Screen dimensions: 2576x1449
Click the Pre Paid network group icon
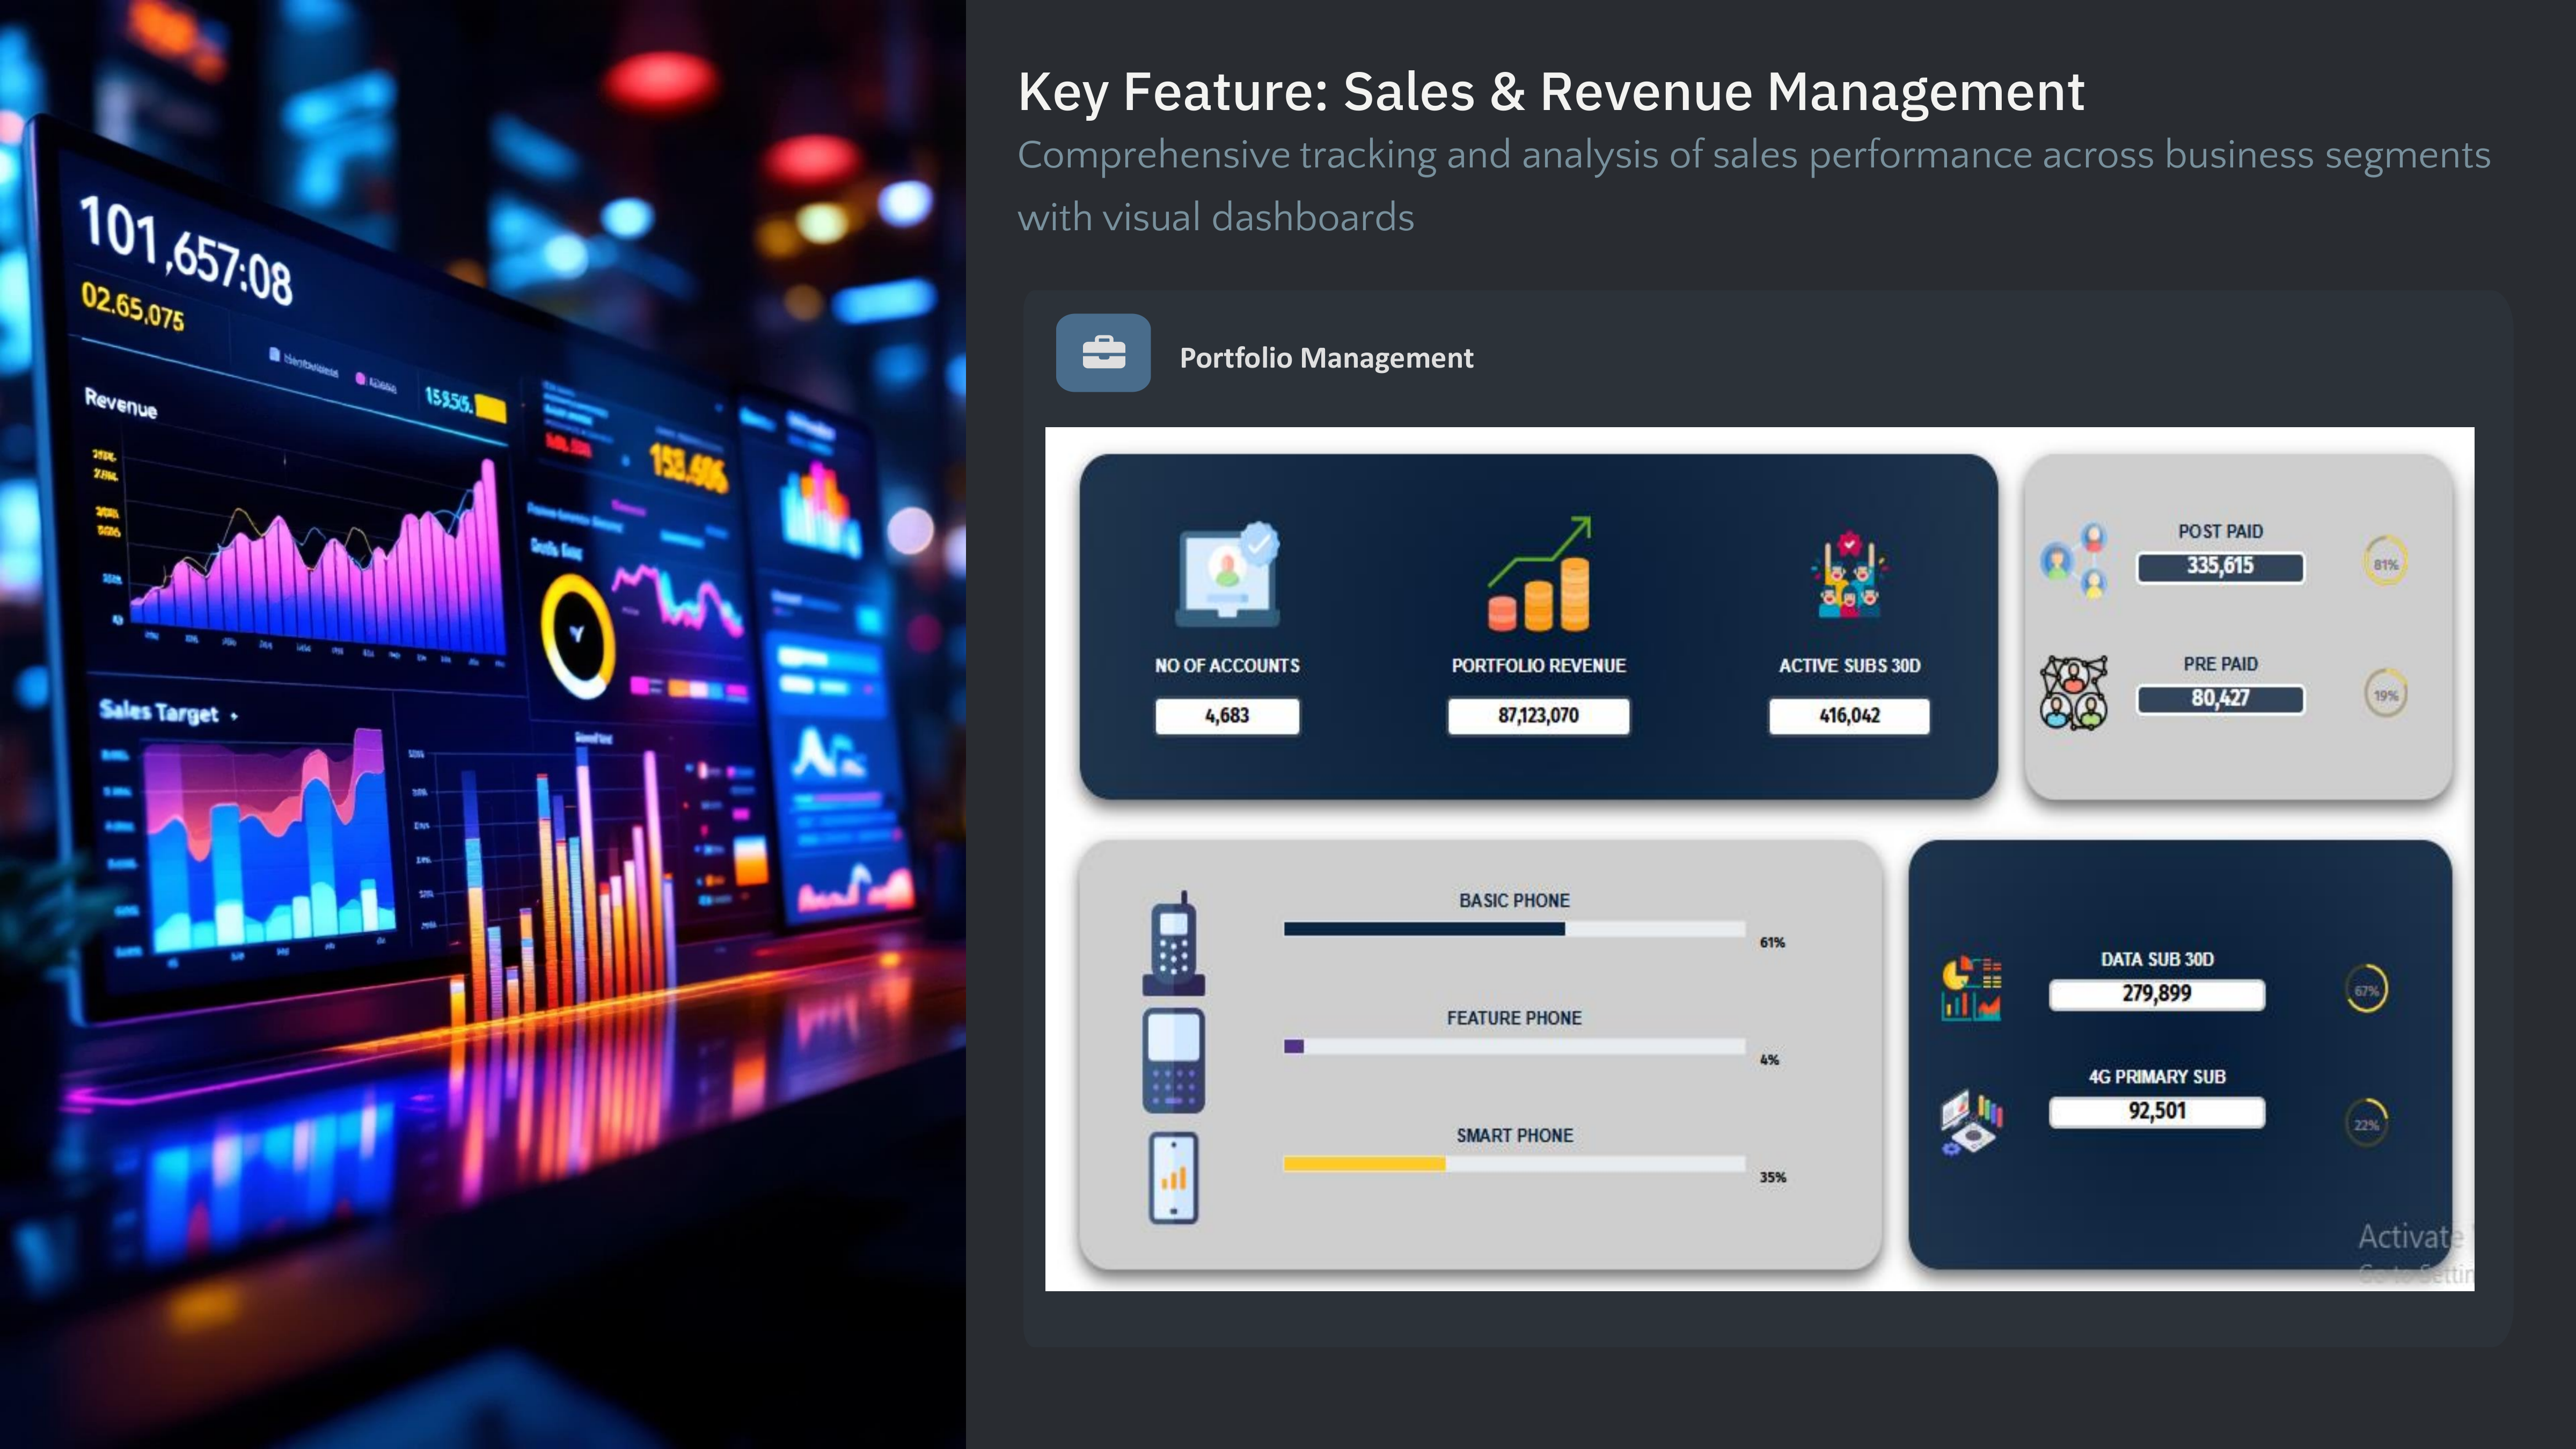(2073, 692)
